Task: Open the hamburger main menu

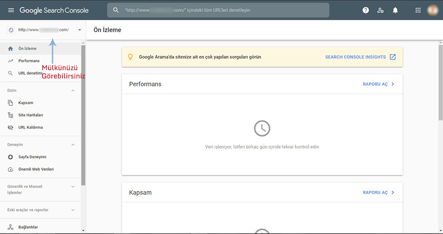Action: click(x=11, y=10)
